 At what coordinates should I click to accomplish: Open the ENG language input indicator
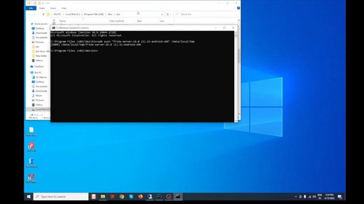pyautogui.click(x=320, y=197)
